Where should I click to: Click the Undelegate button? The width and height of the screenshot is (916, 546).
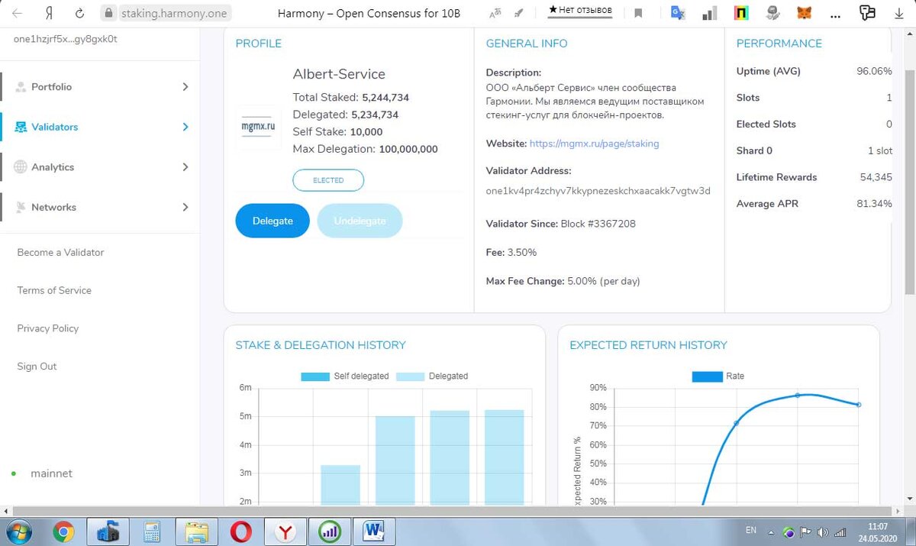click(x=360, y=221)
